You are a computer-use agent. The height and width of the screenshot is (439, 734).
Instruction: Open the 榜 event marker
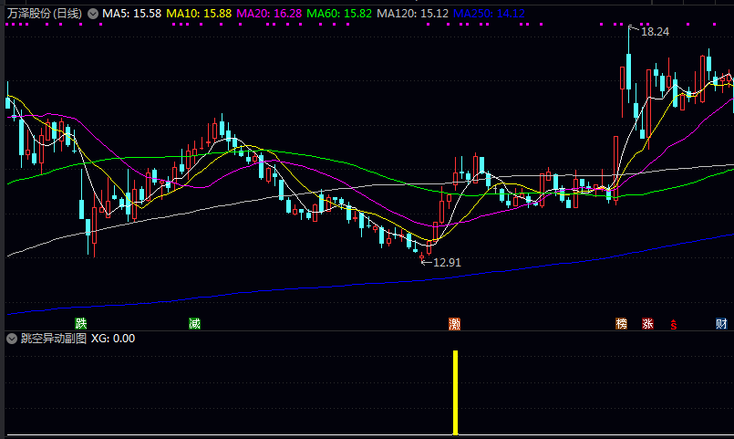(x=621, y=323)
